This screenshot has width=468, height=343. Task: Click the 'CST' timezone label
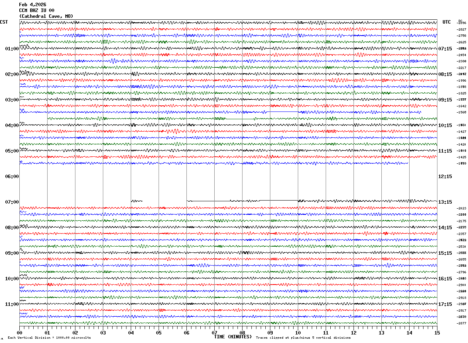4,22
